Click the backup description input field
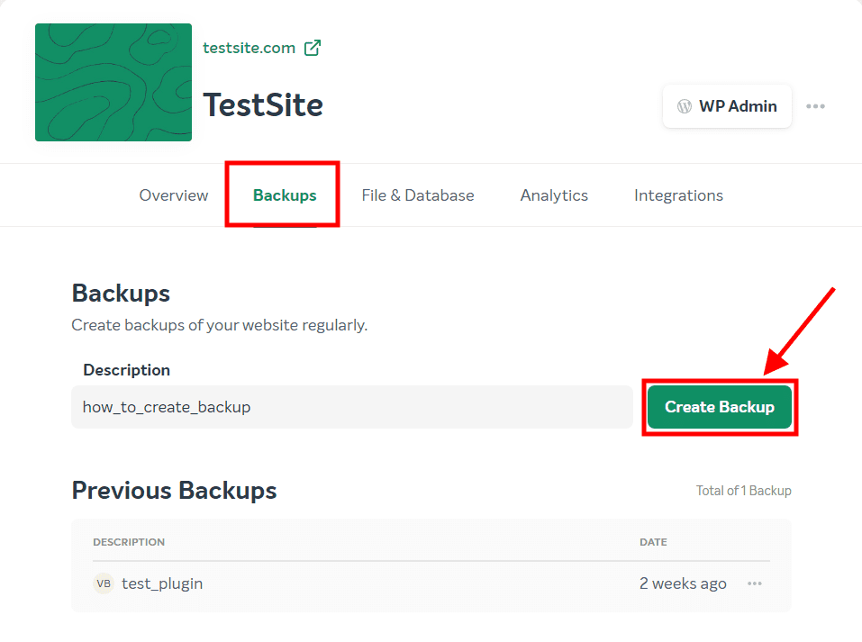 [x=351, y=407]
